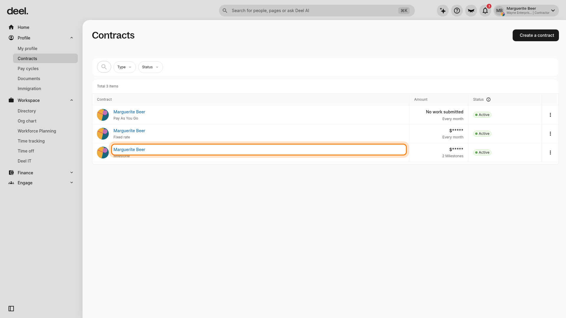Click the MB user avatar

pyautogui.click(x=499, y=11)
